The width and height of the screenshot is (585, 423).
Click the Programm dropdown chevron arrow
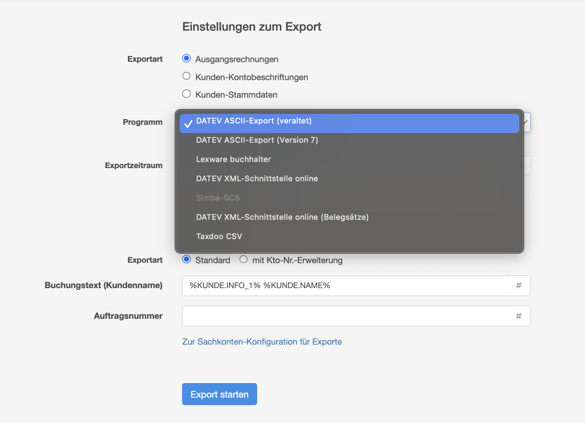(x=527, y=123)
